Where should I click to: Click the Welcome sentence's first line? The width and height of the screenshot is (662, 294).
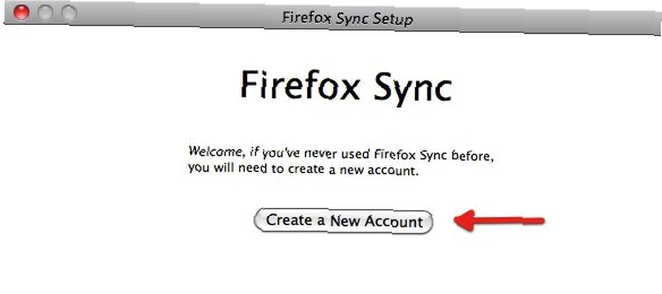click(340, 154)
